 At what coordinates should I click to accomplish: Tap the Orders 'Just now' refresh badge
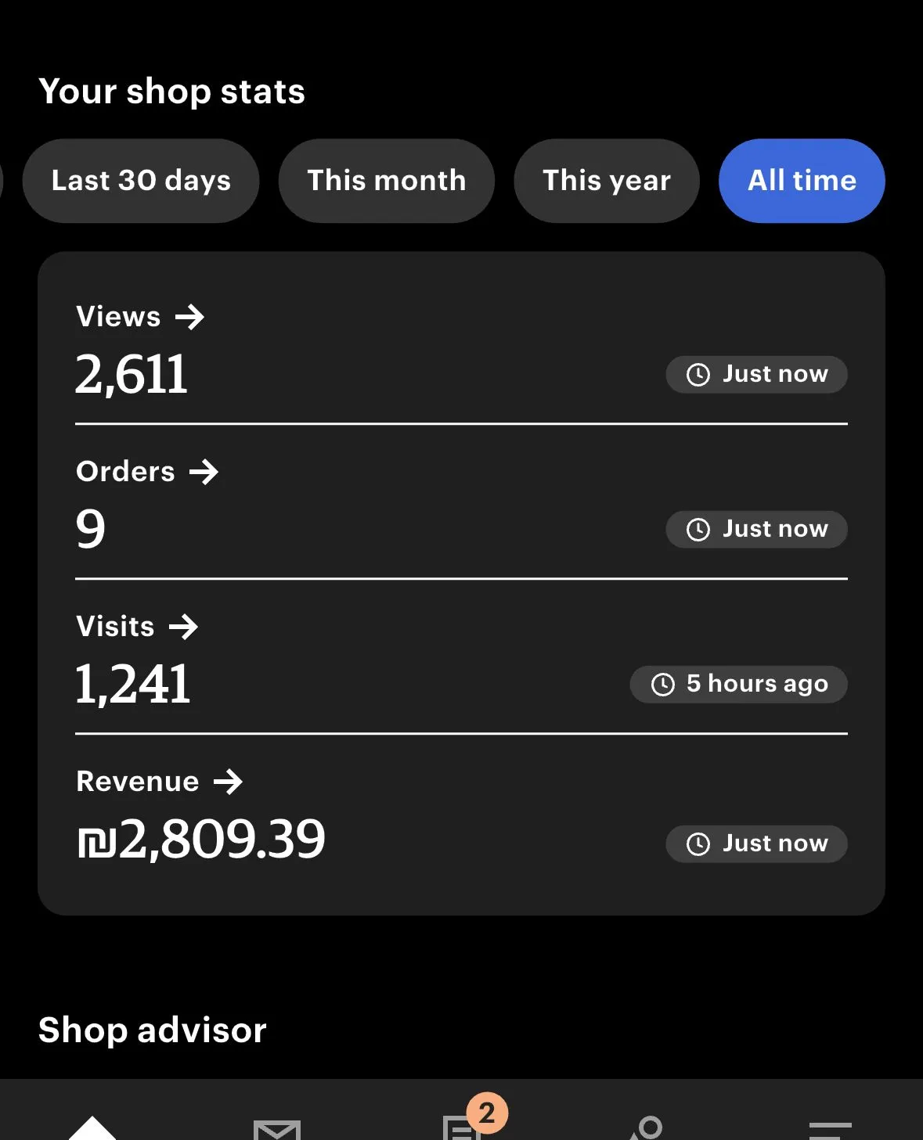[756, 530]
